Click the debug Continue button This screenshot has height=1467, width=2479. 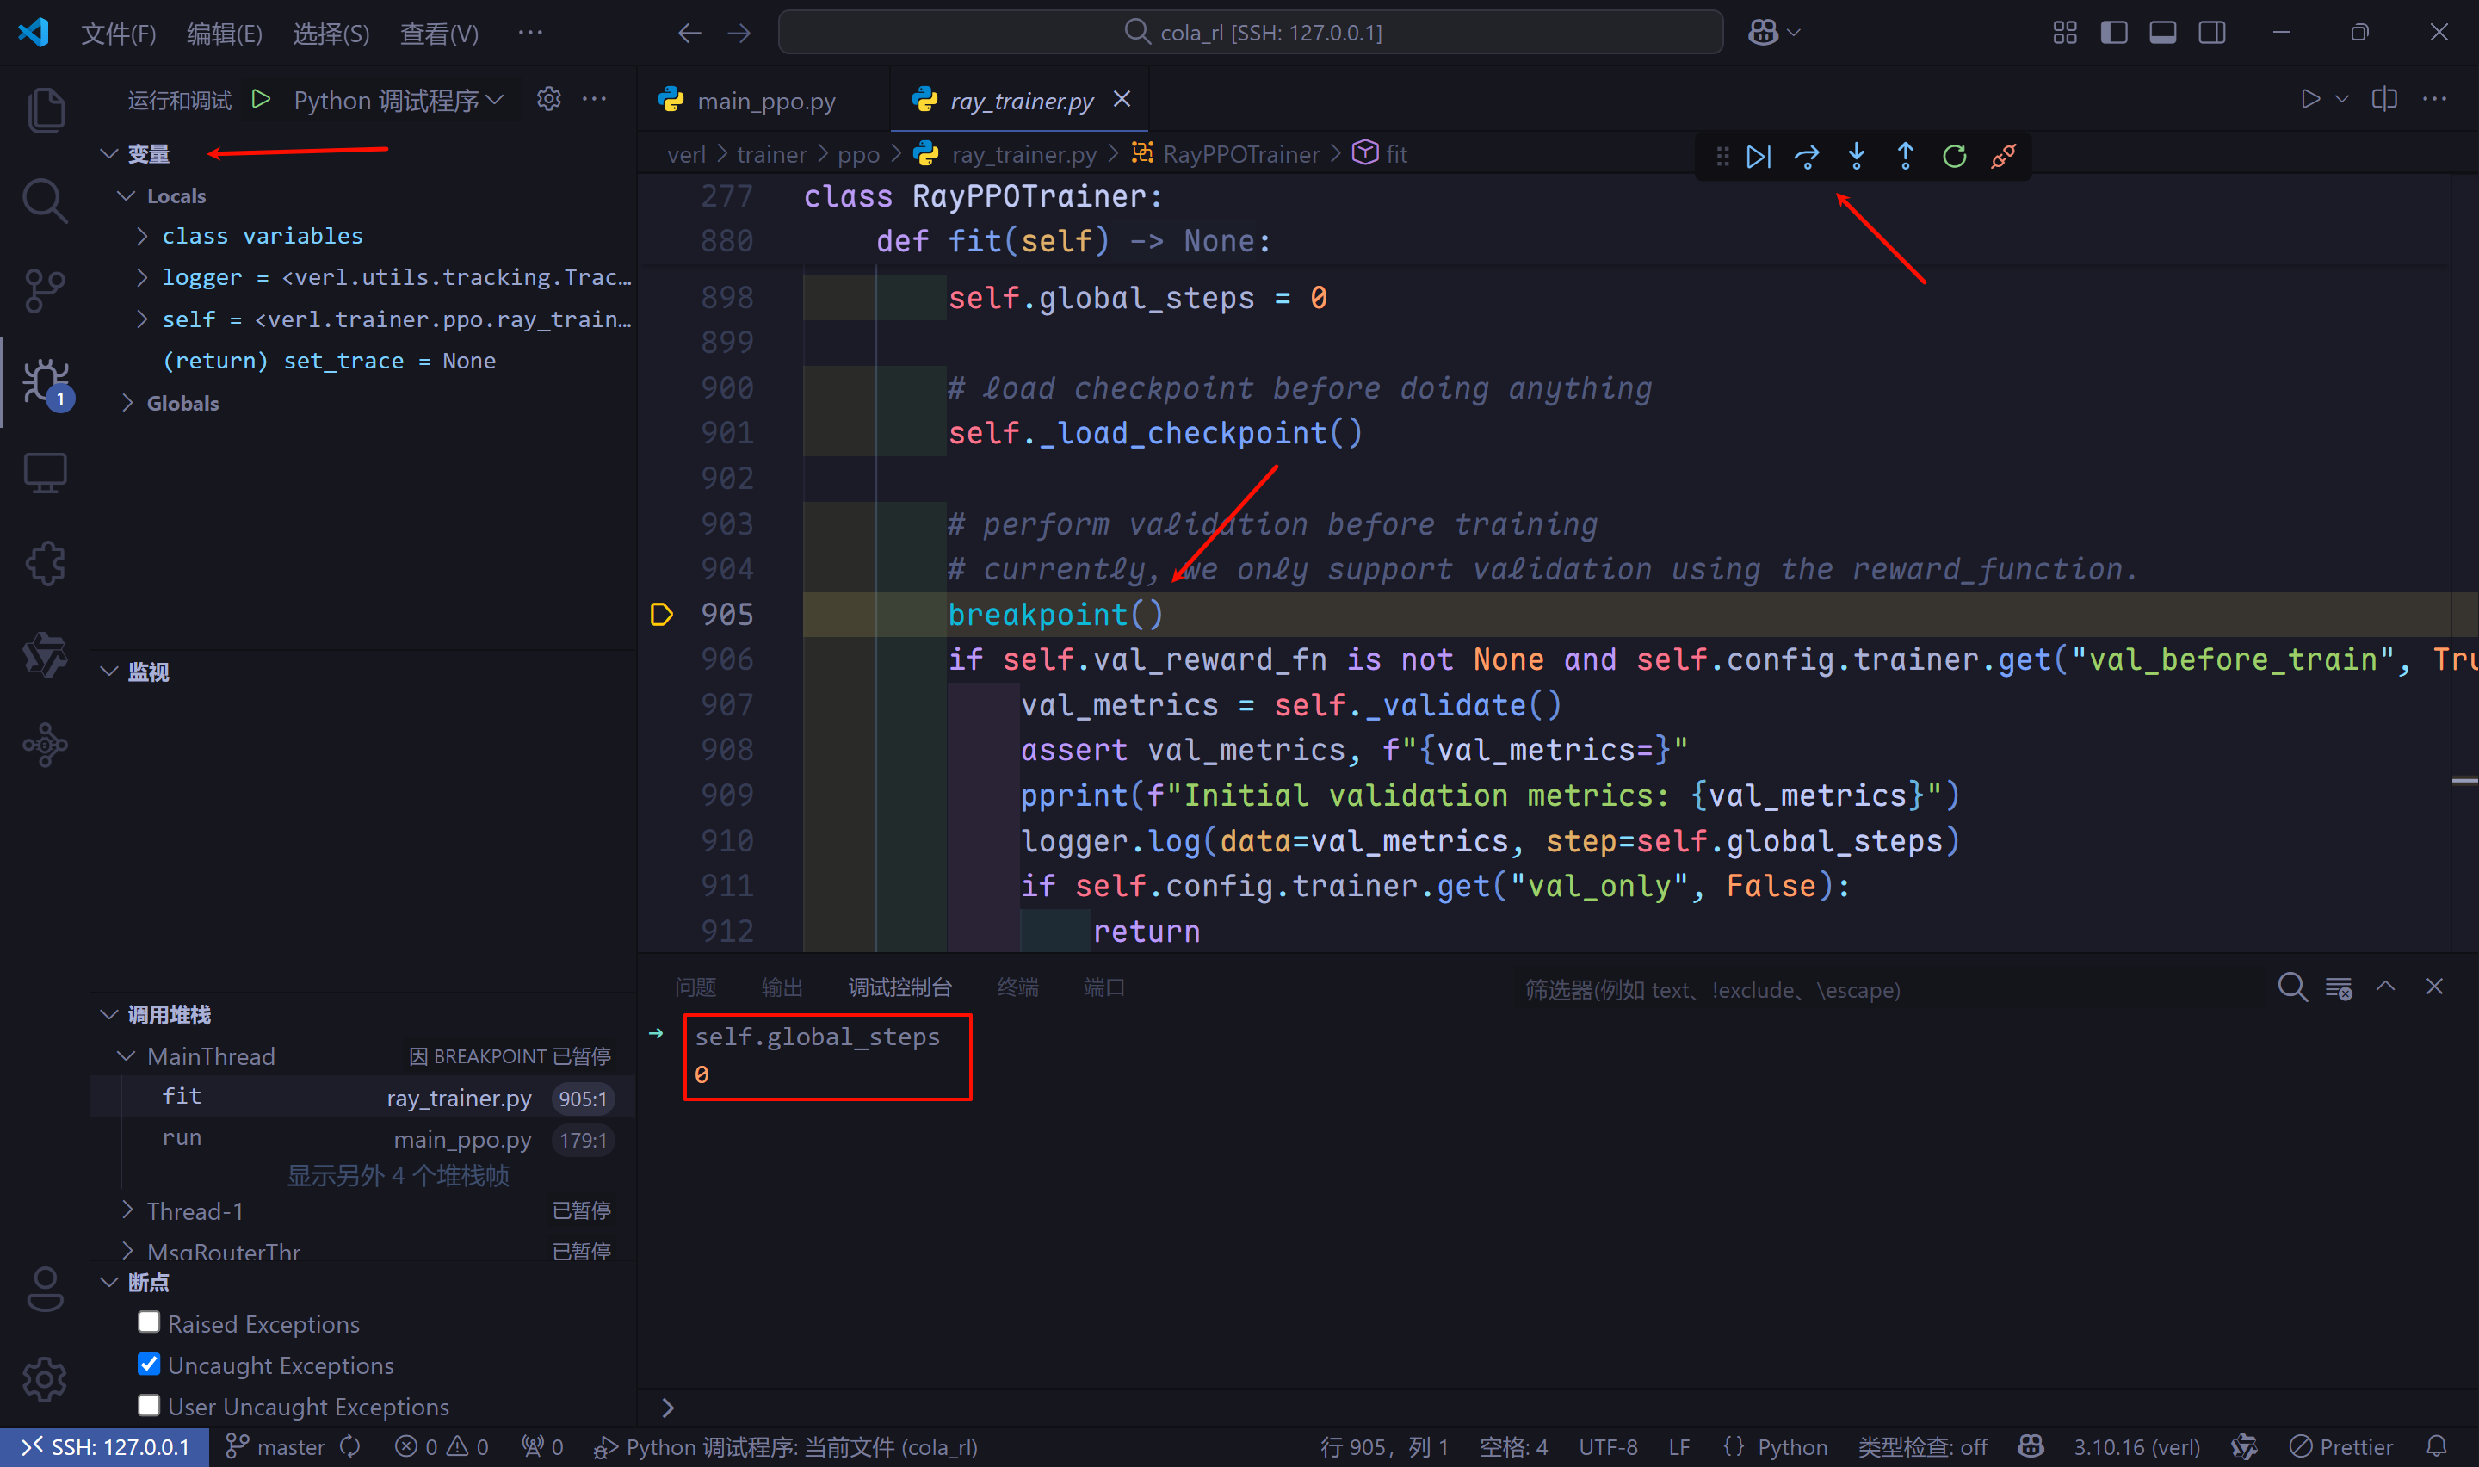click(x=1758, y=156)
